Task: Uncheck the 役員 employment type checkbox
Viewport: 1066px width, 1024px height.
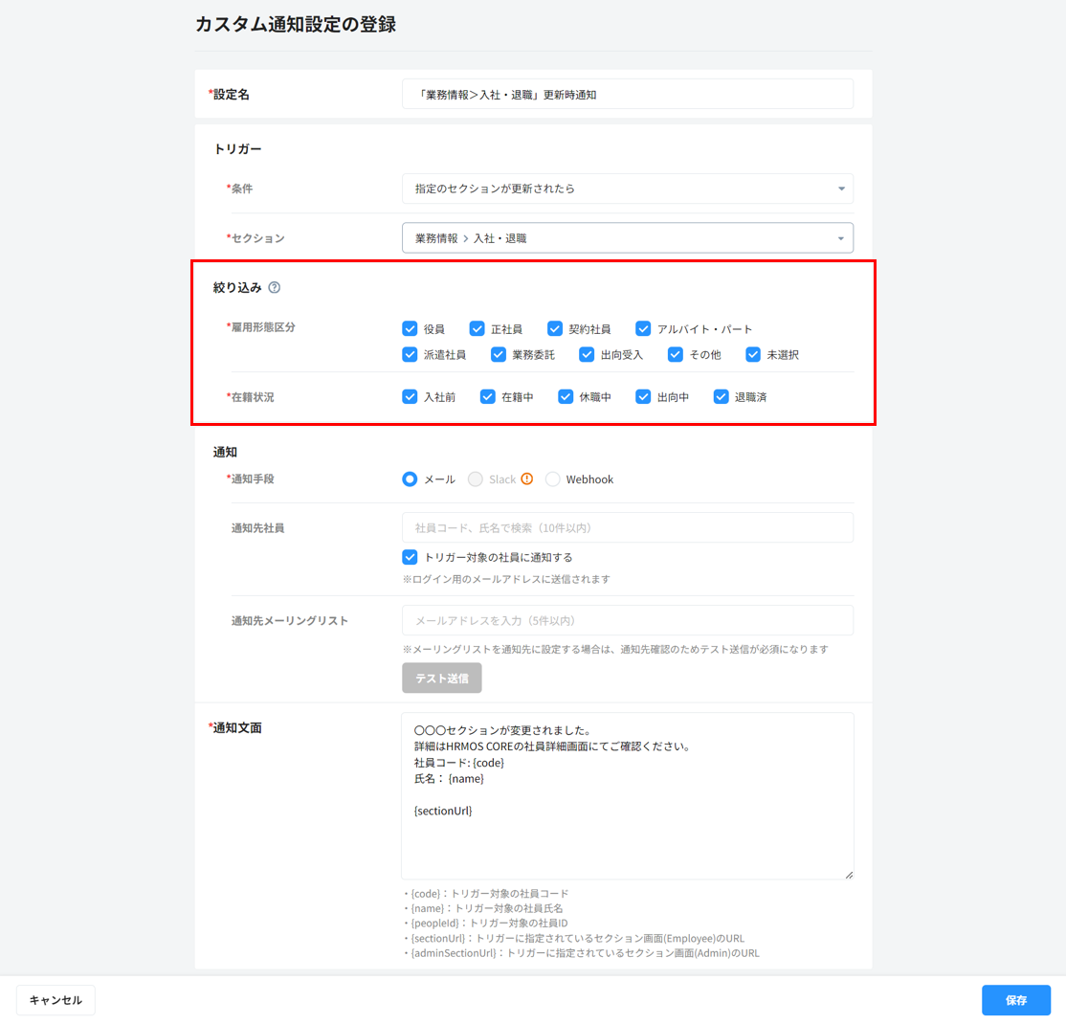Action: [411, 329]
